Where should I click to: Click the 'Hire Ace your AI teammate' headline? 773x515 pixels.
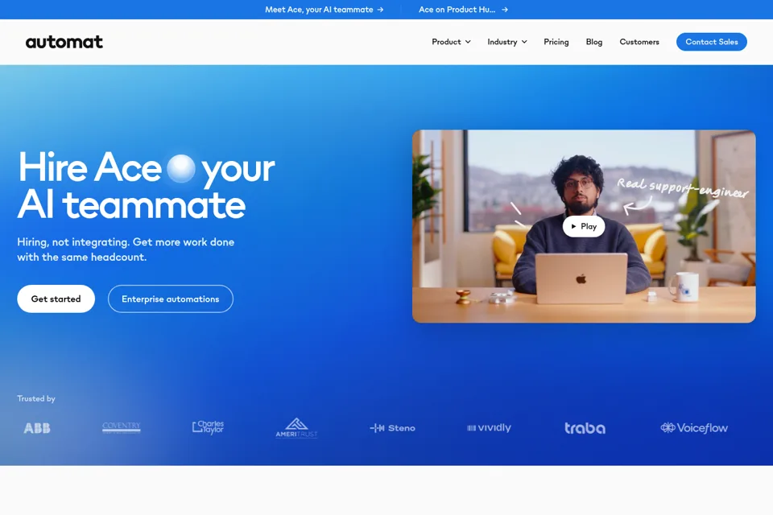click(x=147, y=185)
